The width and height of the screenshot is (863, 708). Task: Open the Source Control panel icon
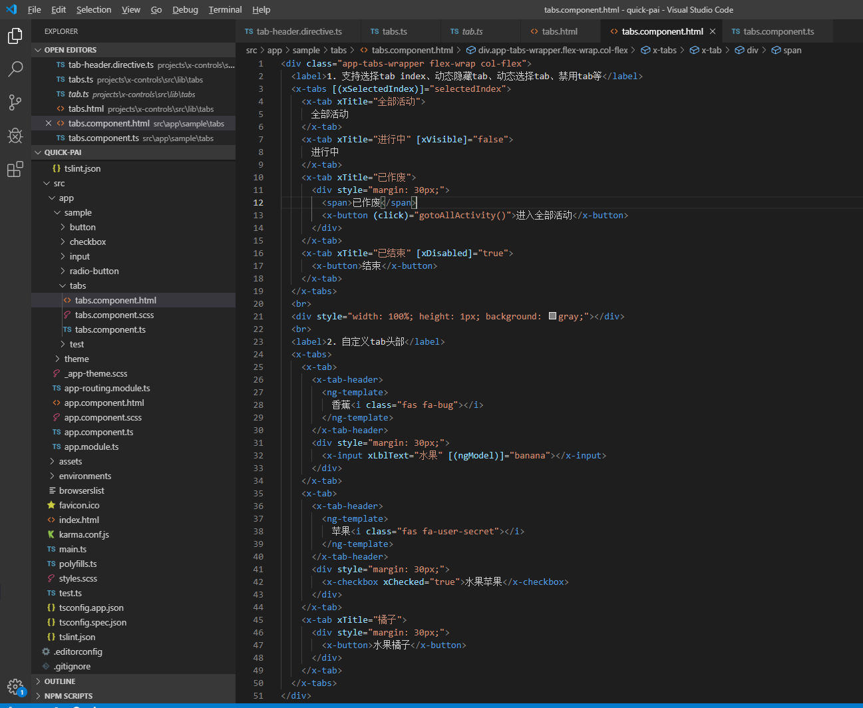click(15, 102)
